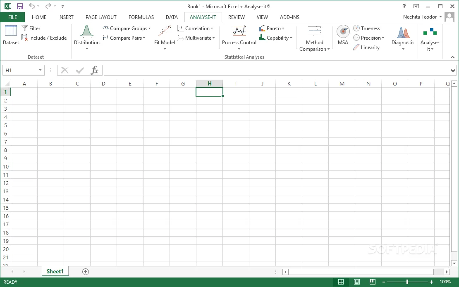Switch to Page Layout view in status bar
Screen dimensions: 459x287
point(356,282)
